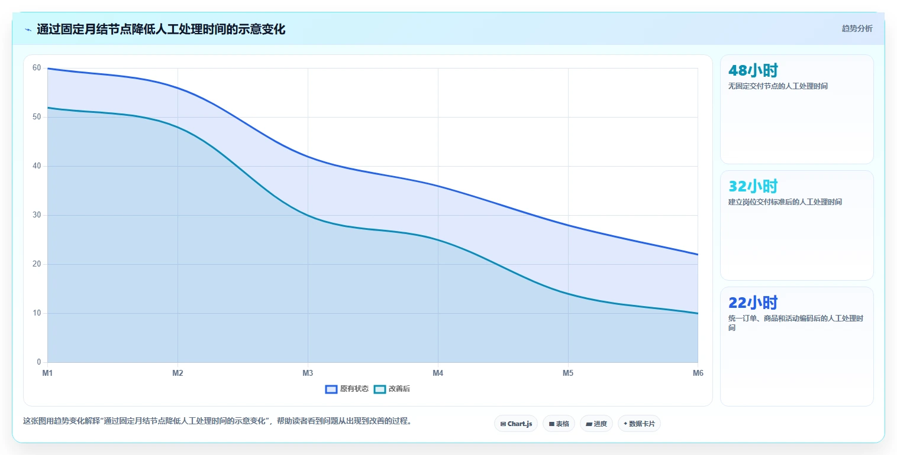897x455 pixels.
Task: Click the M5 x-axis label
Action: (x=568, y=373)
